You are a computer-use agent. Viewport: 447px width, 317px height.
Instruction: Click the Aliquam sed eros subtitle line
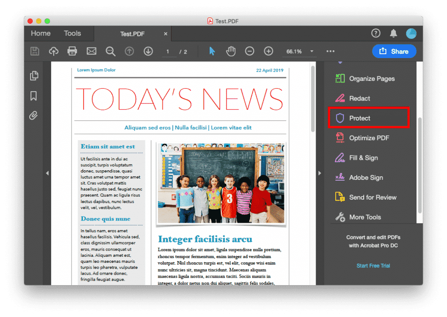[188, 127]
